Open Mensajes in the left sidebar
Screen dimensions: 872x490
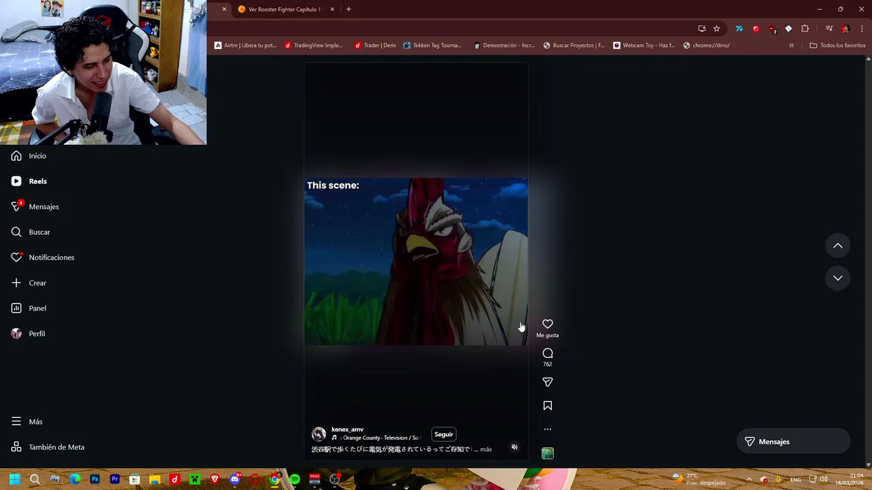coord(35,206)
